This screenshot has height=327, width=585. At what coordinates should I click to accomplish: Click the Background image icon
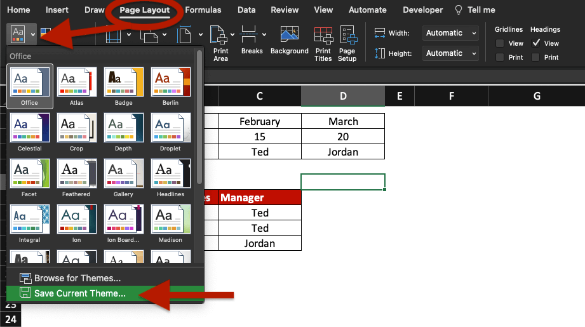tap(289, 38)
